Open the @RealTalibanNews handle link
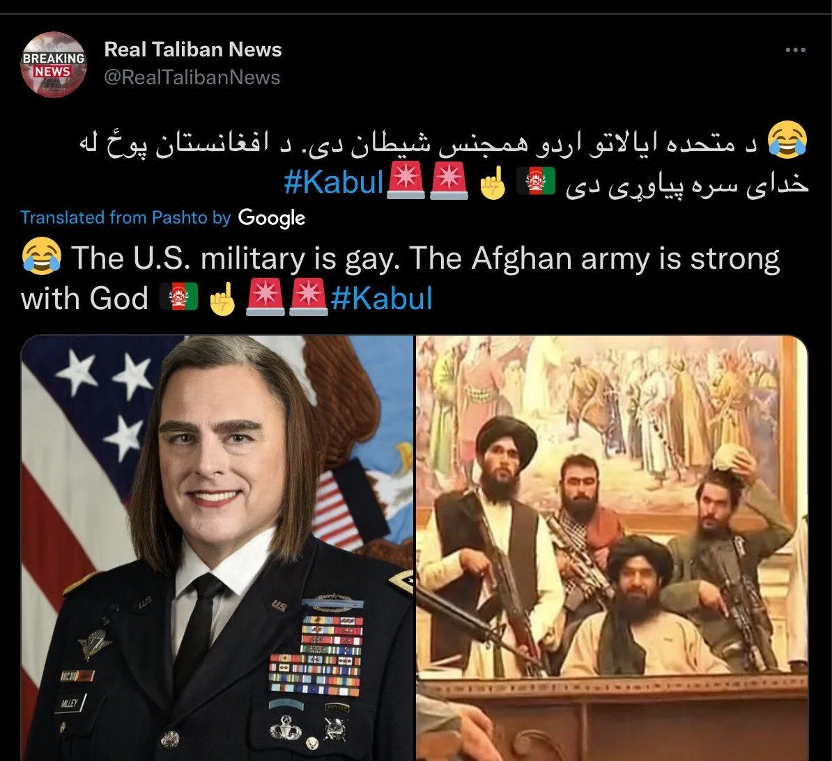This screenshot has height=761, width=832. pos(192,77)
